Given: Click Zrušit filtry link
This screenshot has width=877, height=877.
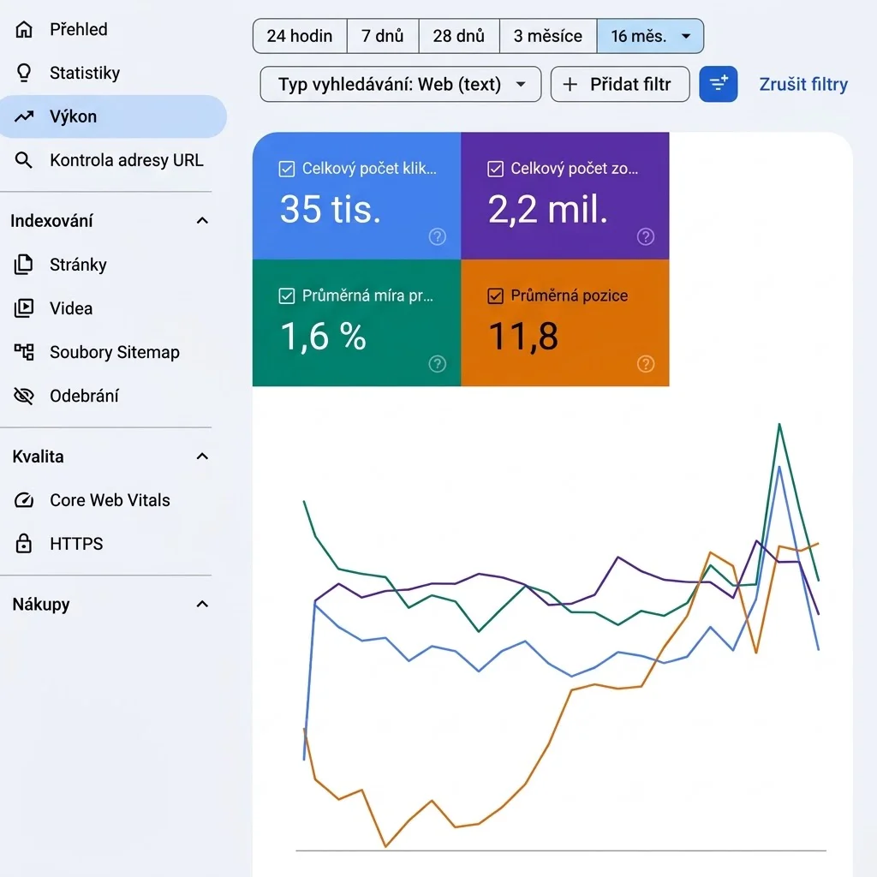Looking at the screenshot, I should tap(803, 85).
